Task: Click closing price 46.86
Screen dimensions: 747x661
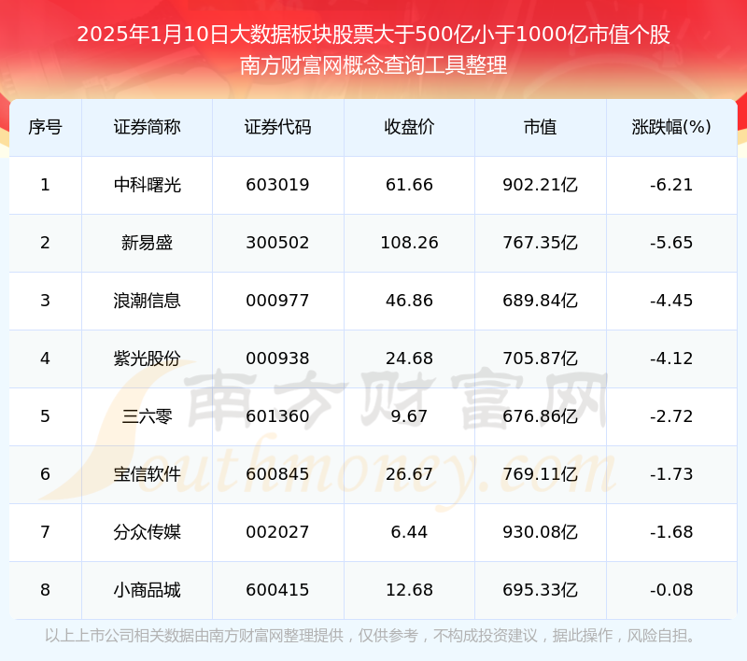Action: [409, 301]
